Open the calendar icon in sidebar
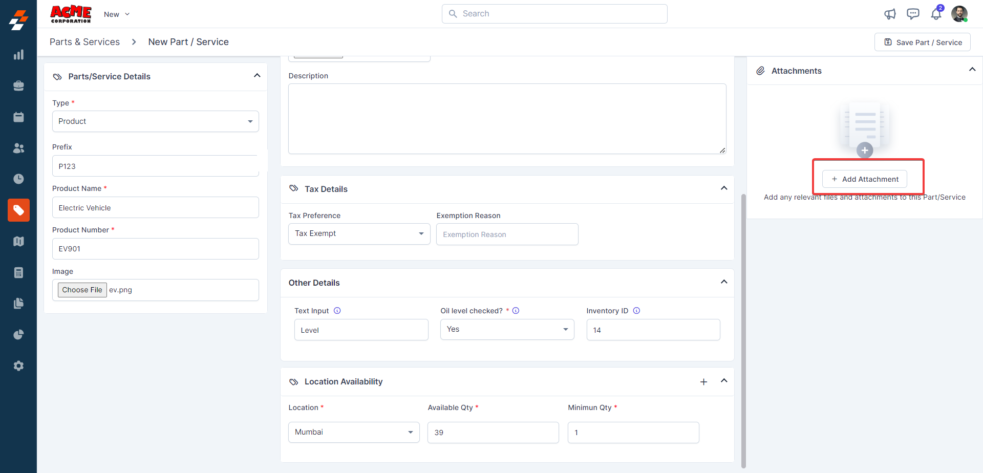The width and height of the screenshot is (983, 473). click(18, 117)
